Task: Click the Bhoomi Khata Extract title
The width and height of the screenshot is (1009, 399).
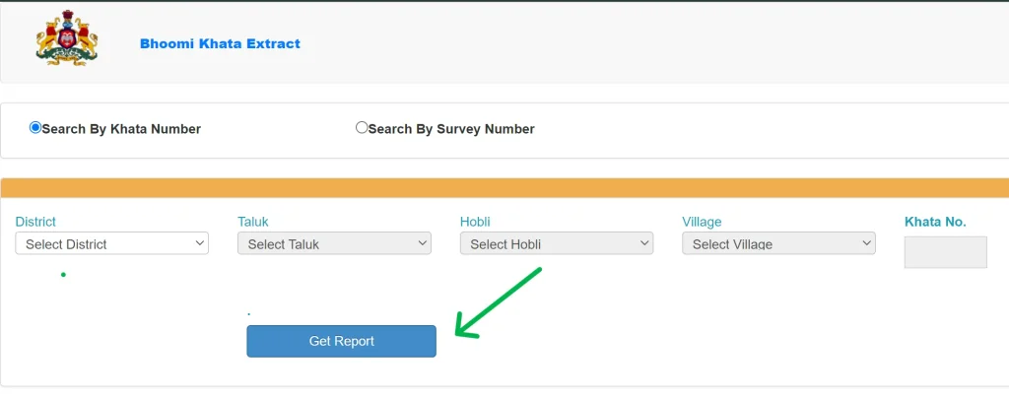Action: [220, 43]
